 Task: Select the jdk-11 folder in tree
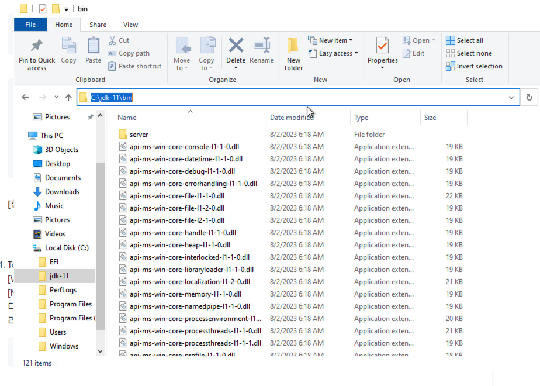(x=55, y=276)
